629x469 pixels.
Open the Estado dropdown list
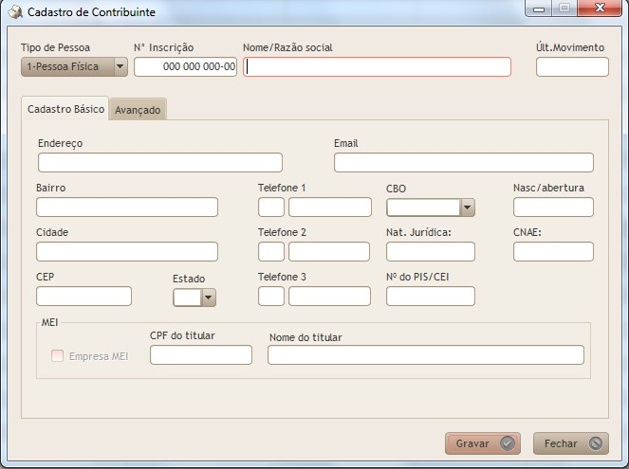coord(209,298)
